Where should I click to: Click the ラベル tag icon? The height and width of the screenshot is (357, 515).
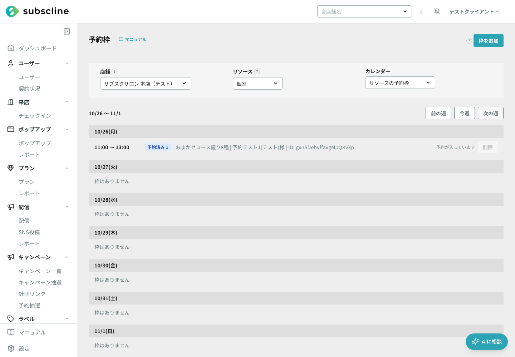coord(11,319)
